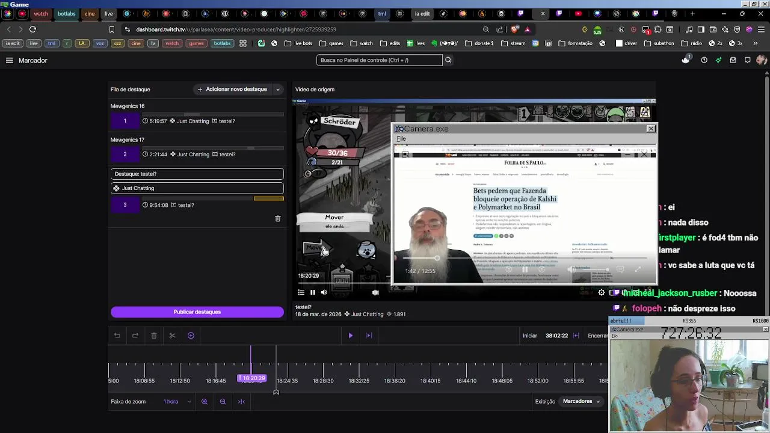The width and height of the screenshot is (770, 433).
Task: Bookmark this page in address bar
Action: [x=112, y=29]
